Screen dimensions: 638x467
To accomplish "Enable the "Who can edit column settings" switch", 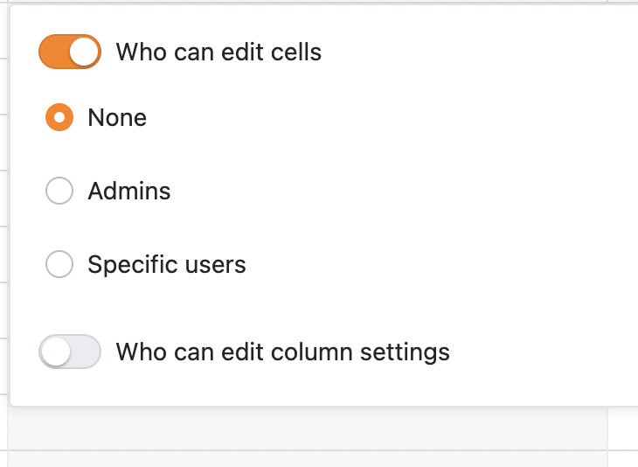I will [x=70, y=352].
